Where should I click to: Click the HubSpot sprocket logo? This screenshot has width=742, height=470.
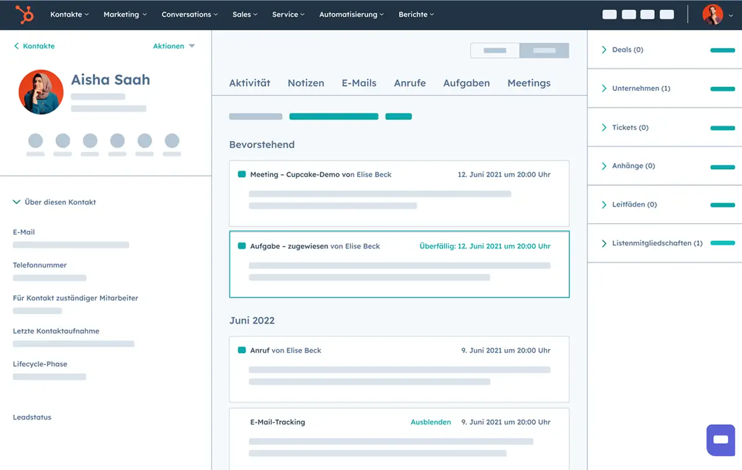coord(24,14)
